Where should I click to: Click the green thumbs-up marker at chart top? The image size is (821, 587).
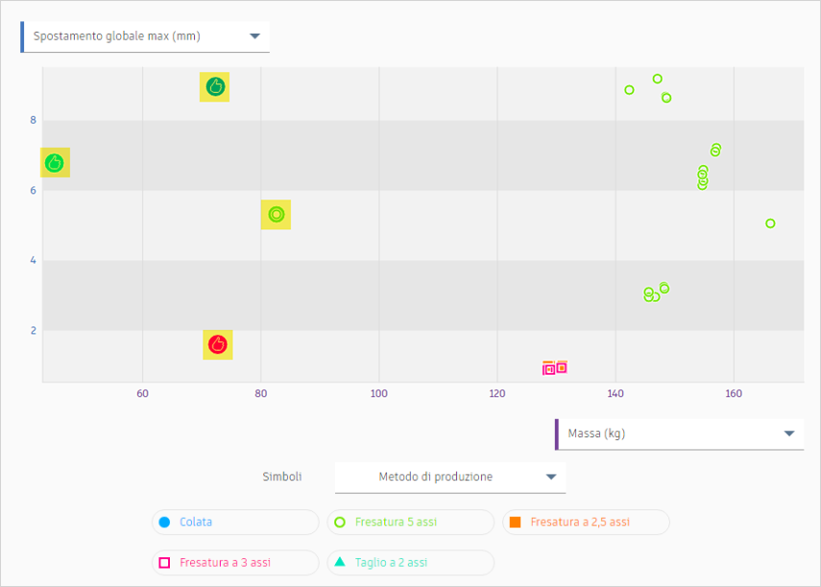(x=214, y=85)
